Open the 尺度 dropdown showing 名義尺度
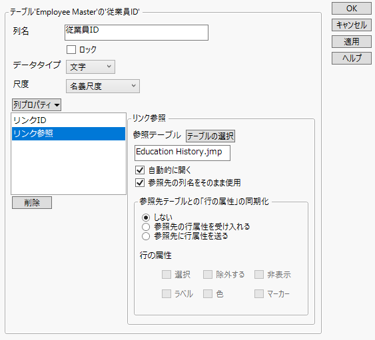The width and height of the screenshot is (375, 340). pos(103,86)
